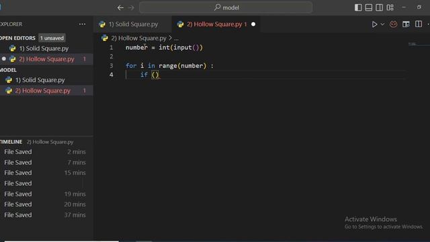Screen dimensions: 430x242
Task: Click line number 3 in the gutter
Action: (112, 66)
